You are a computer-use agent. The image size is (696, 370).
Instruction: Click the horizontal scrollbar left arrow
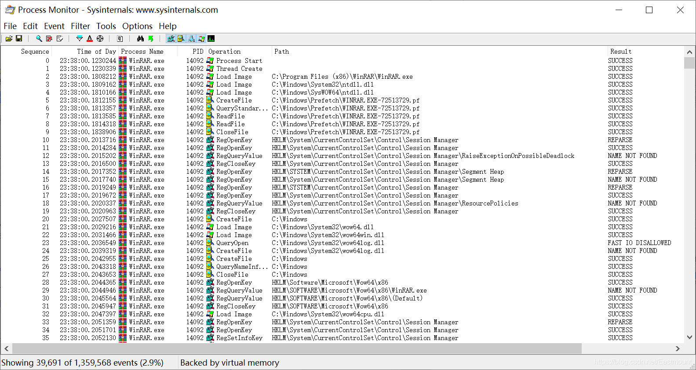tap(6, 348)
